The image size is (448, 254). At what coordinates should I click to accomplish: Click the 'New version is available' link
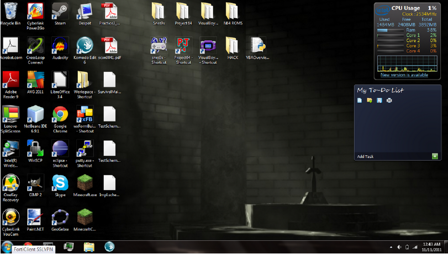pyautogui.click(x=404, y=75)
